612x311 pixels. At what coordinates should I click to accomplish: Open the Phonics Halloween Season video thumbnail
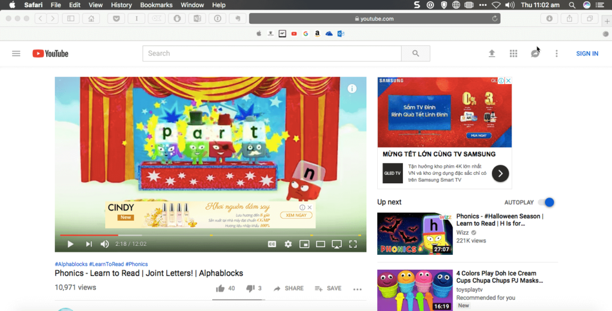point(415,233)
